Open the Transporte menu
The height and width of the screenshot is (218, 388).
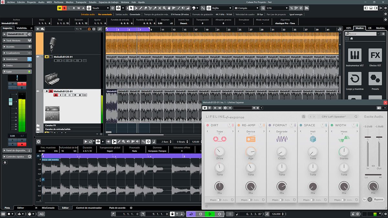[81, 2]
